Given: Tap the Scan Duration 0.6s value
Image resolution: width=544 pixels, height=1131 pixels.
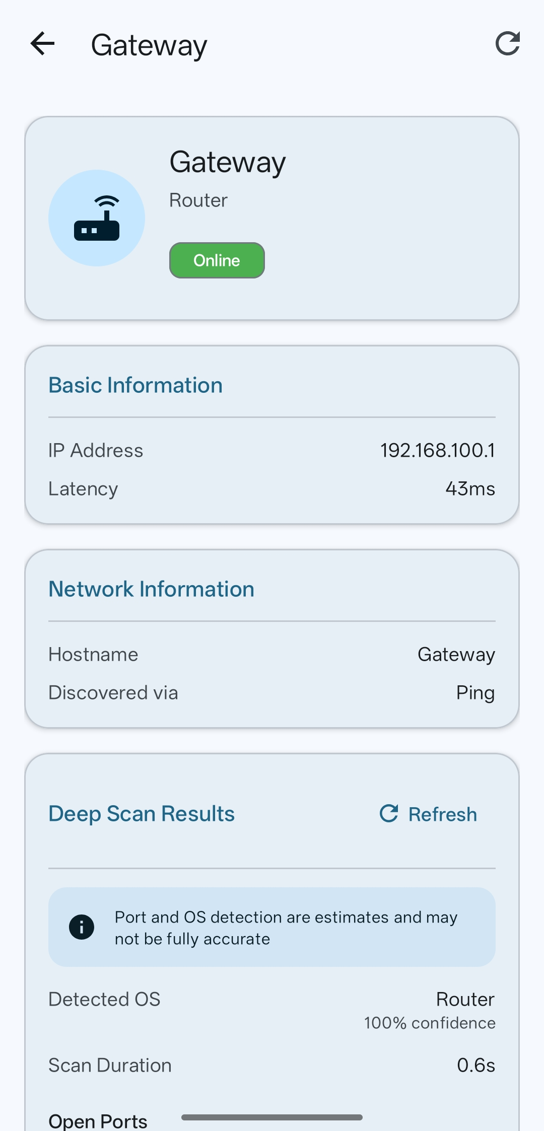Looking at the screenshot, I should pyautogui.click(x=475, y=1066).
